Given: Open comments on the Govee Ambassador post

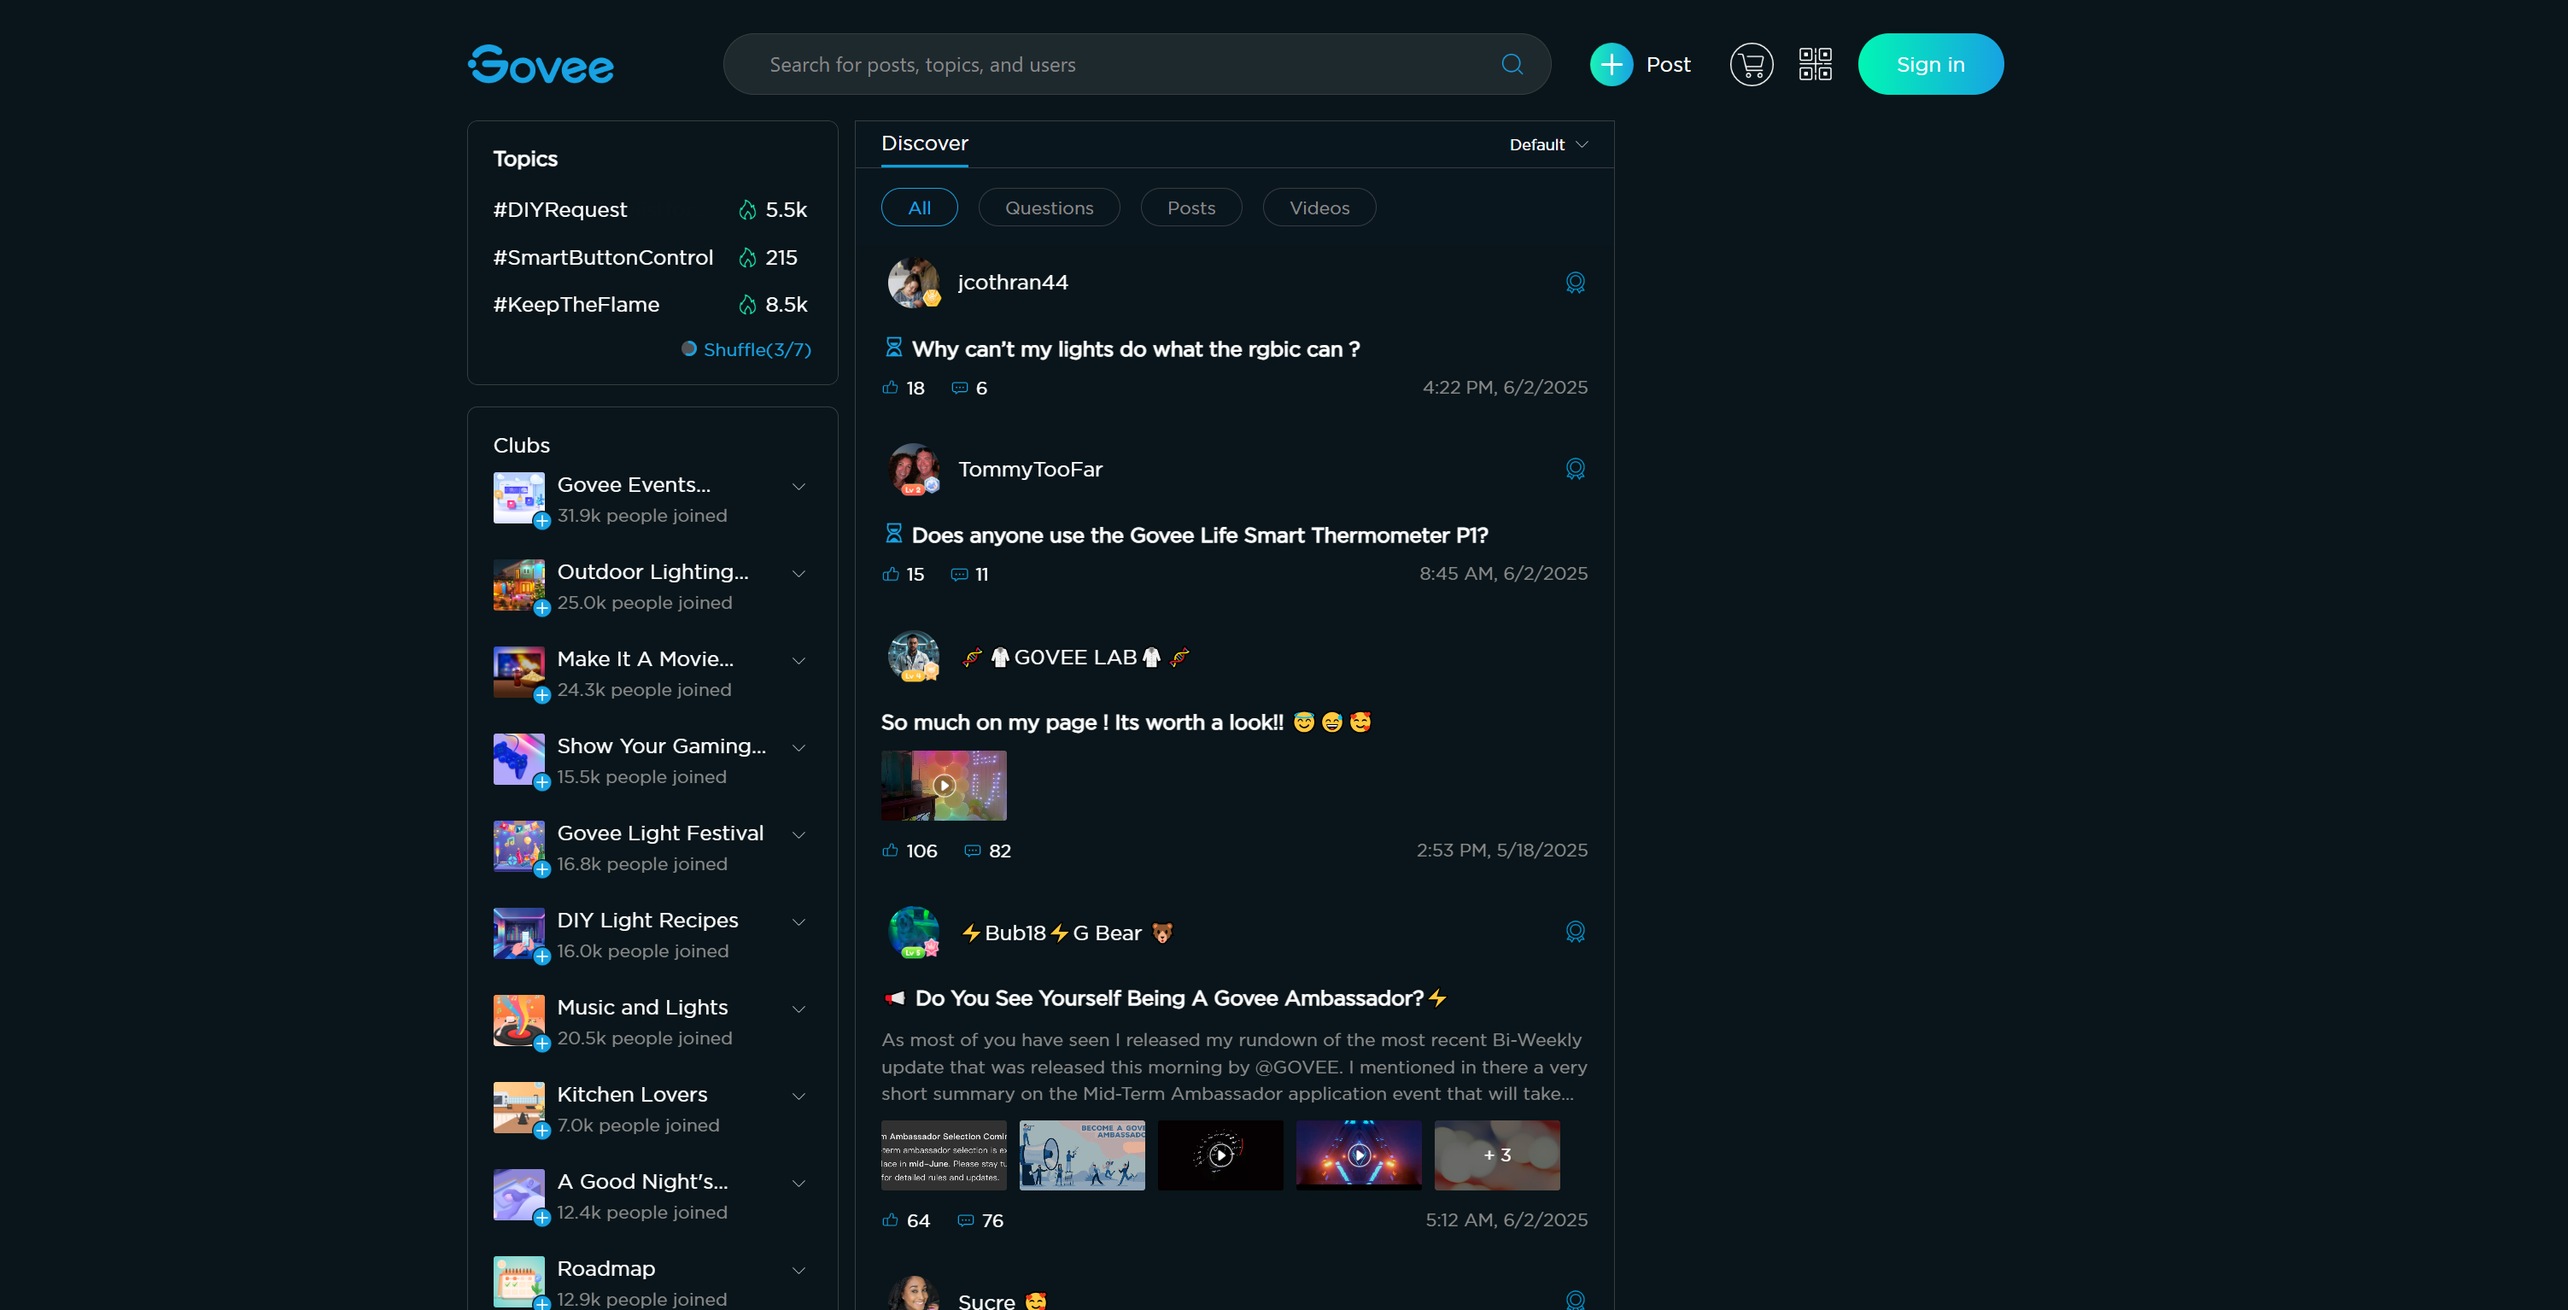Looking at the screenshot, I should tap(965, 1220).
